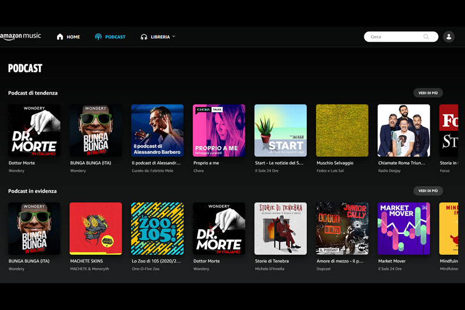Click the MACHETE SKINS title
The height and width of the screenshot is (310, 465).
tap(87, 261)
